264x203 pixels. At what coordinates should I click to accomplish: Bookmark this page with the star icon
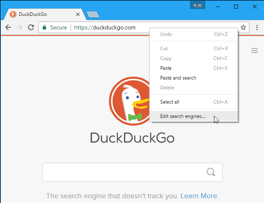click(243, 27)
